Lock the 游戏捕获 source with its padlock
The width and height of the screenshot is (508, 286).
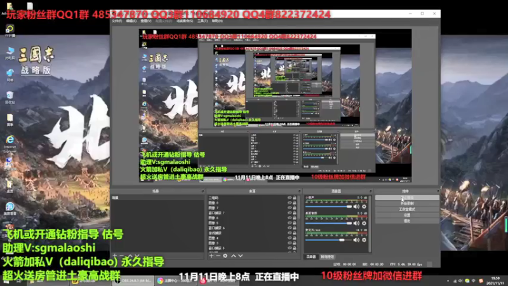[295, 233]
